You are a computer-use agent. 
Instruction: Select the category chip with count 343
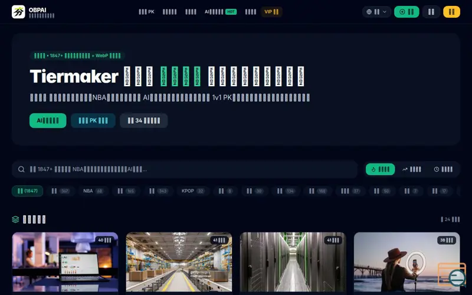click(x=159, y=191)
